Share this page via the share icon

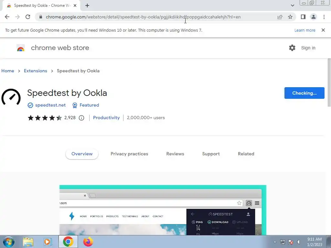(x=280, y=17)
